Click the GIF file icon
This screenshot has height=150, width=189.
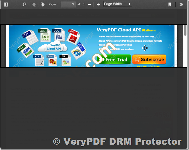[65, 60]
